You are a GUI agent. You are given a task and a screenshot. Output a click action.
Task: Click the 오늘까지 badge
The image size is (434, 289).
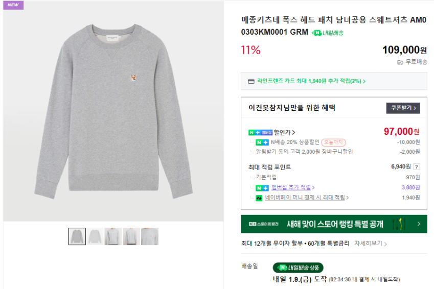pyautogui.click(x=334, y=142)
